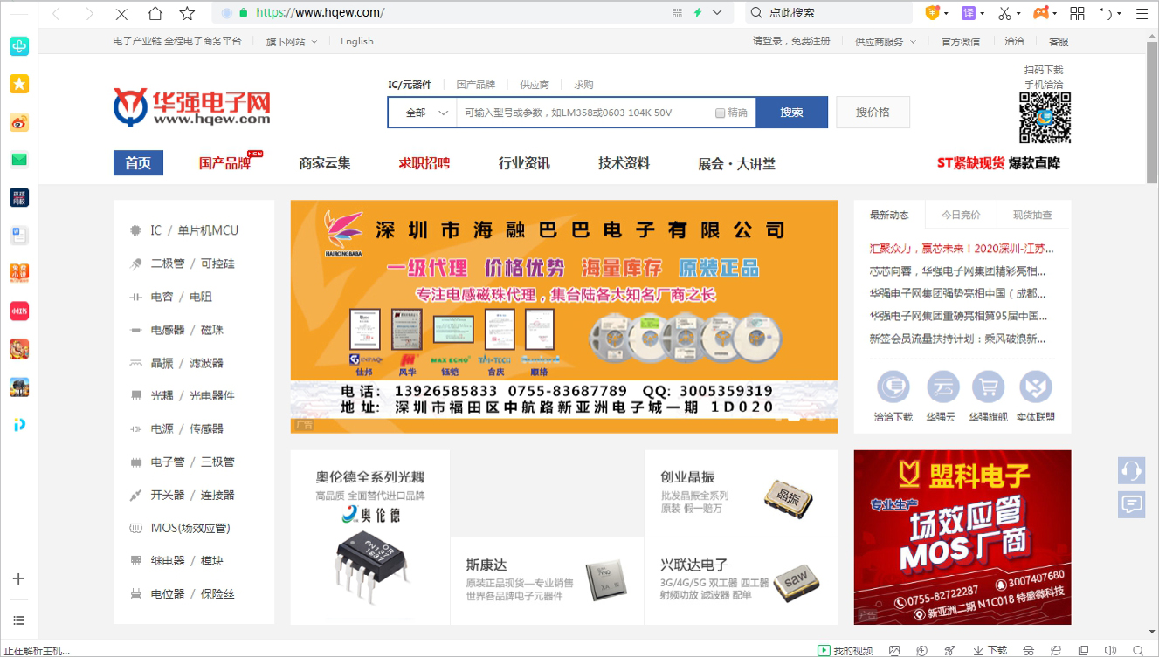This screenshot has width=1159, height=657.
Task: Open the browser app grid icon
Action: click(x=1078, y=13)
